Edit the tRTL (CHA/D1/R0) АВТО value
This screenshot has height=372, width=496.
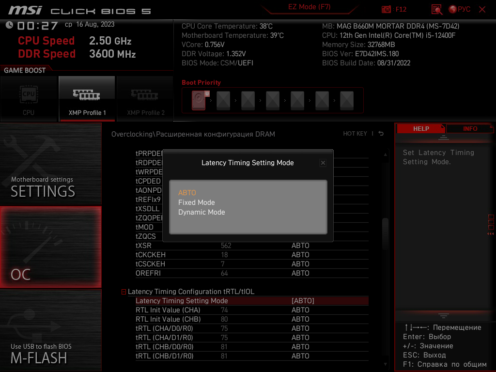[x=300, y=338]
